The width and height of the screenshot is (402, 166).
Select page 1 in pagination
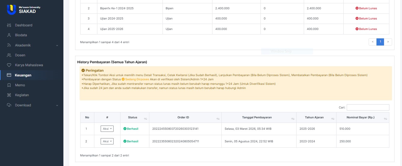click(x=380, y=42)
